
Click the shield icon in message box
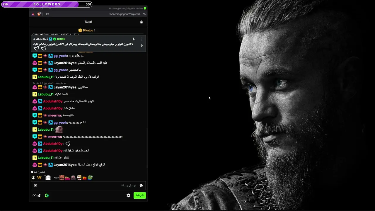click(35, 186)
